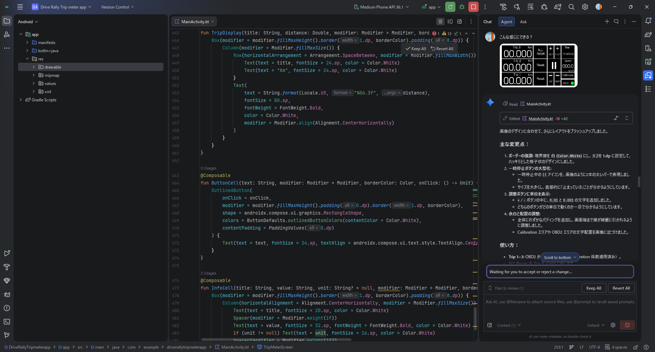The width and height of the screenshot is (655, 352).
Task: Open Medium Phone API 36.1 device dropdown
Action: tap(381, 7)
